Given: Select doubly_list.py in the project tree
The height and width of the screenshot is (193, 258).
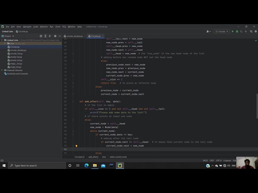Looking at the screenshot, I should [x=15, y=60].
